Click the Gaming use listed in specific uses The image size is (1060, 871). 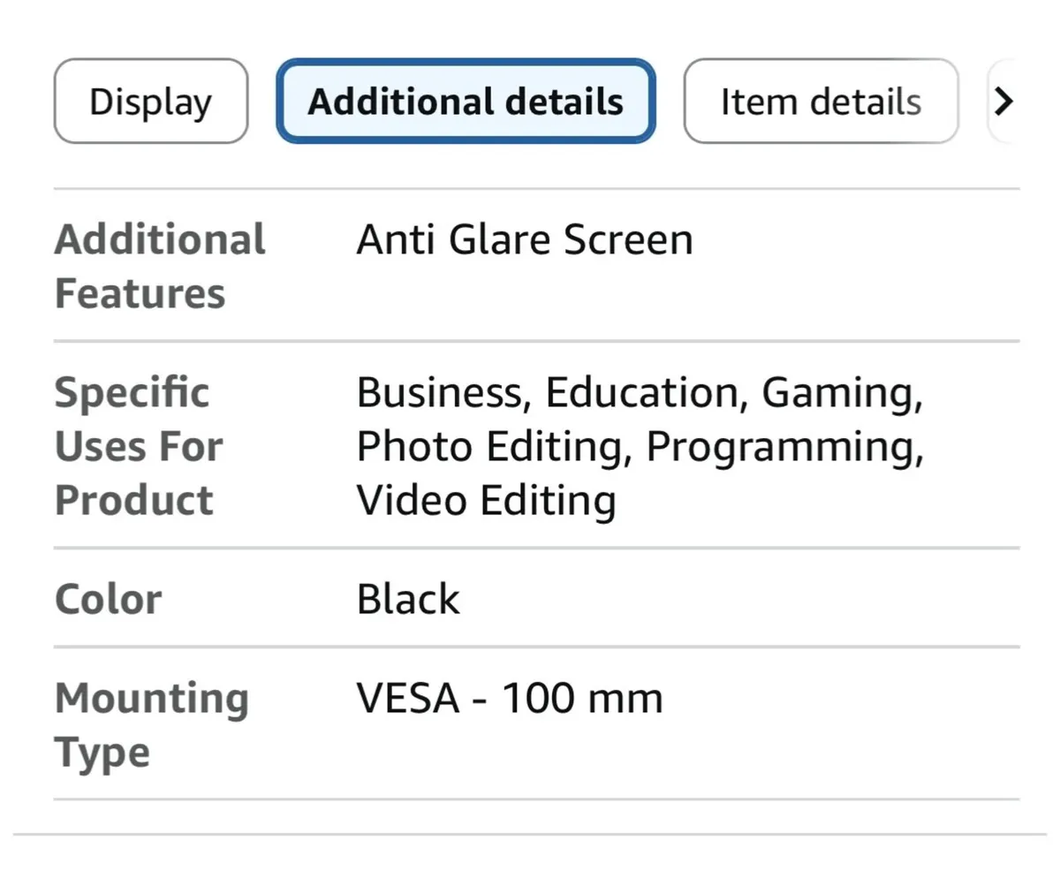click(x=846, y=392)
